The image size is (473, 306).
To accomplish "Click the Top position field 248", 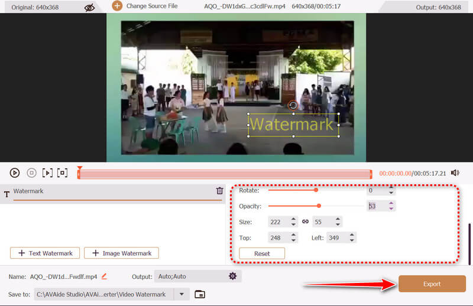I will (x=278, y=237).
